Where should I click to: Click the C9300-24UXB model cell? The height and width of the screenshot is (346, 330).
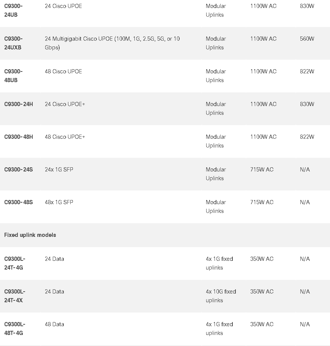pyautogui.click(x=13, y=43)
